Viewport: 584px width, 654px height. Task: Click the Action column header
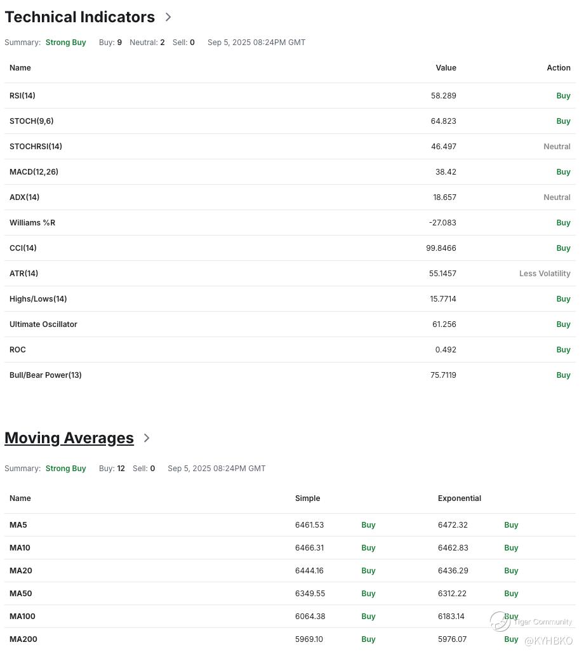(x=559, y=68)
